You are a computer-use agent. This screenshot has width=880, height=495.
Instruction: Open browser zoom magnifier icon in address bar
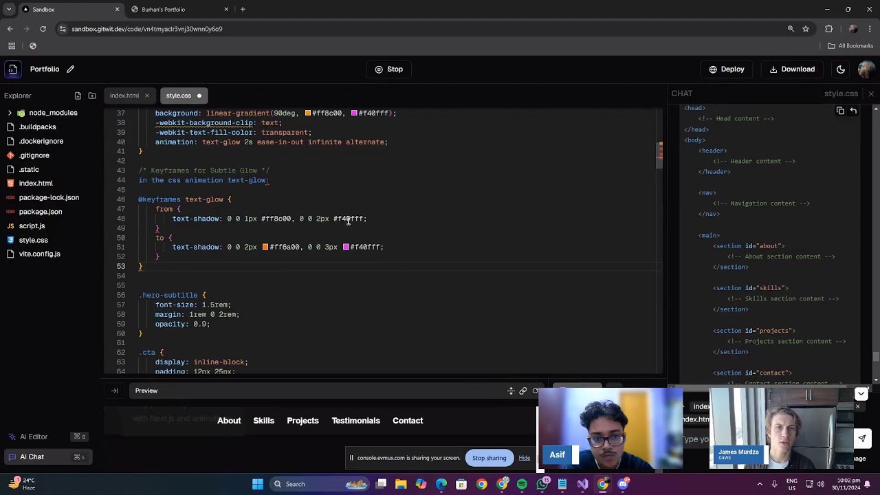click(x=791, y=29)
